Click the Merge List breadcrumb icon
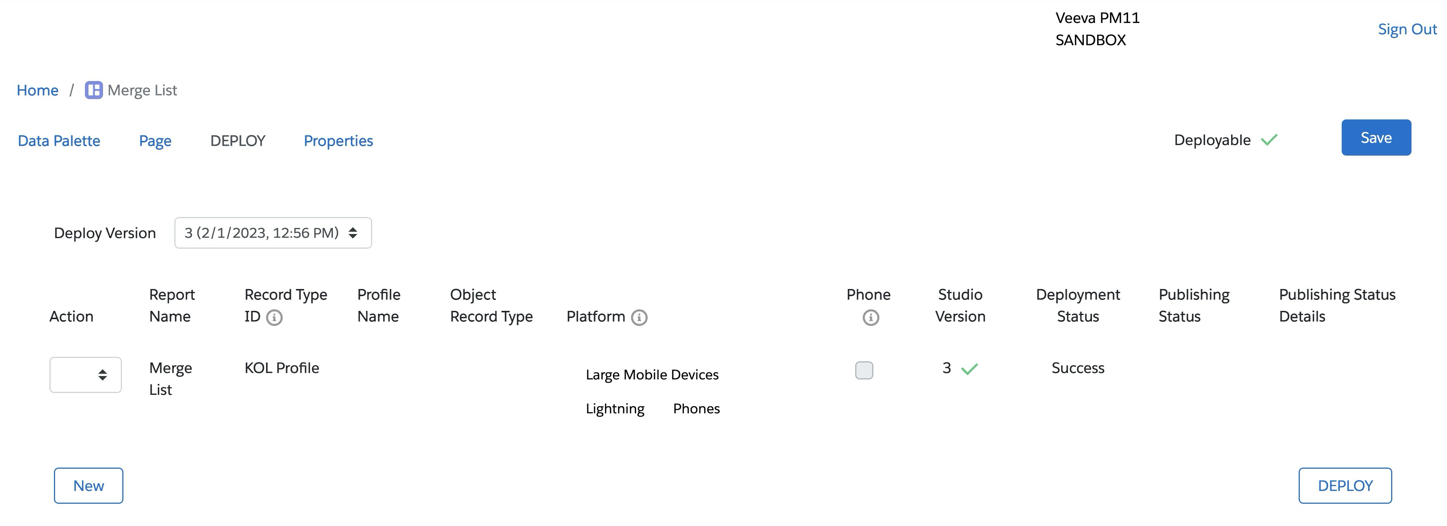 coord(93,90)
